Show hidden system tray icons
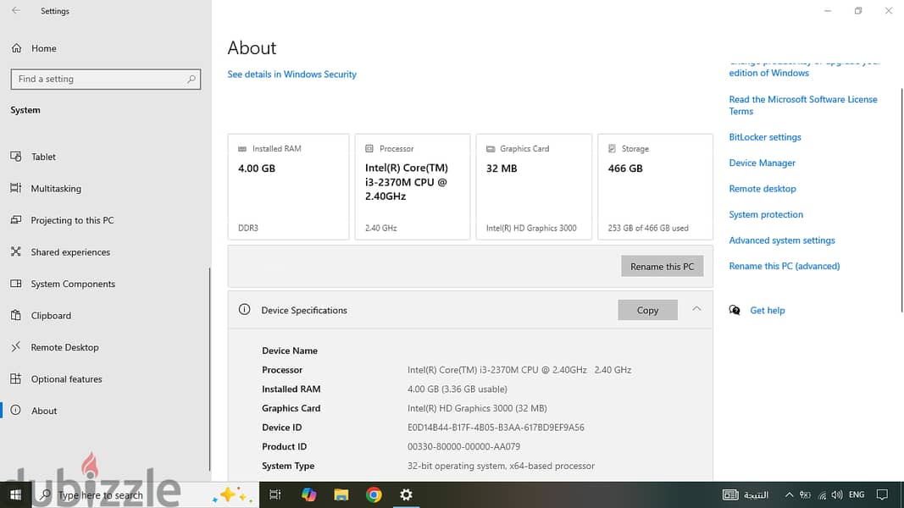 tap(790, 494)
